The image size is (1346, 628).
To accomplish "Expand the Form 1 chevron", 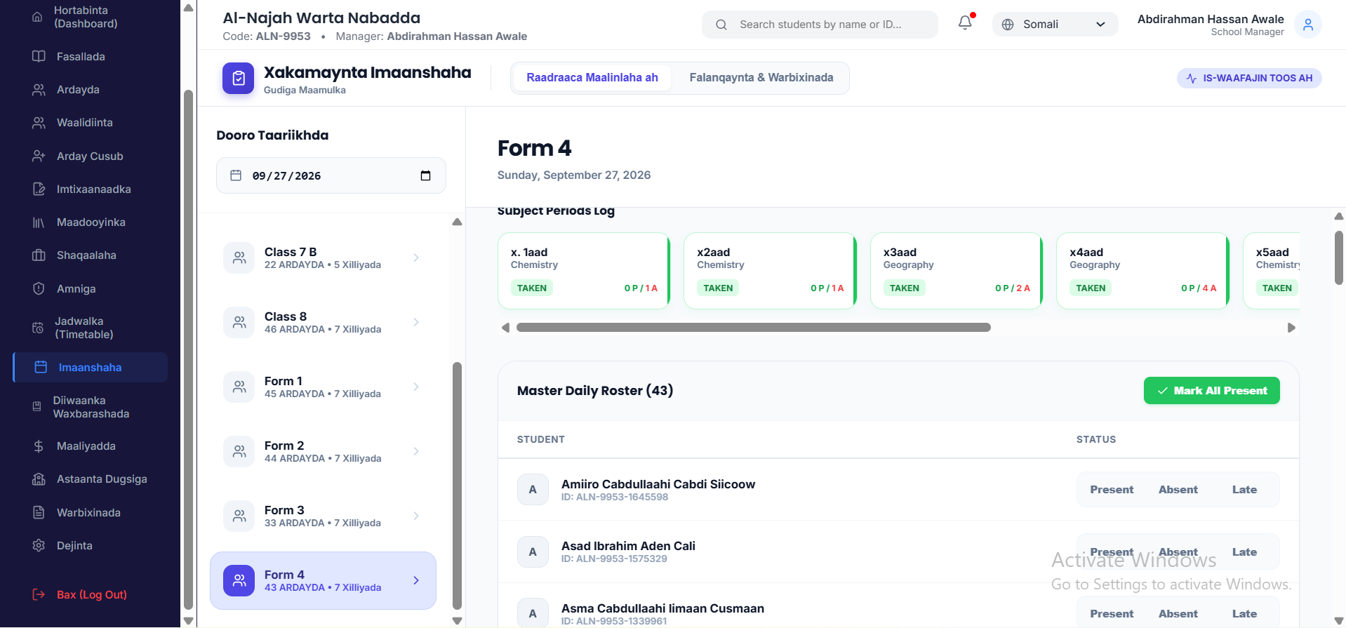I will click(416, 387).
